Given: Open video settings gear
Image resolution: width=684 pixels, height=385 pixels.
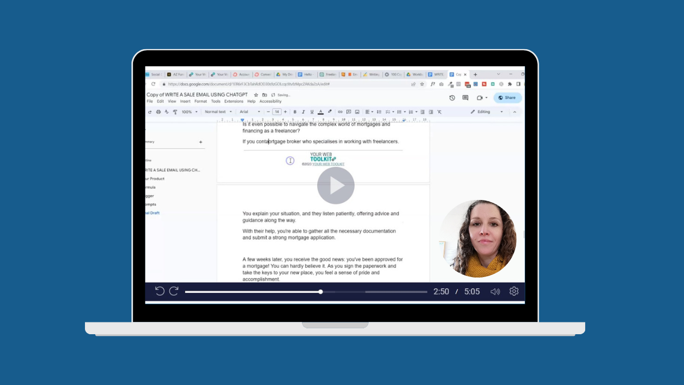Looking at the screenshot, I should 514,291.
